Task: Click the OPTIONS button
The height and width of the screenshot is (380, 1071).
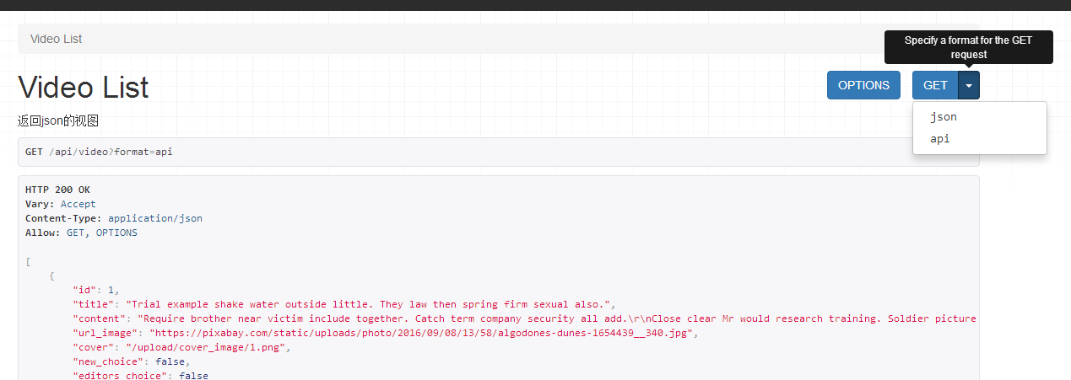Action: (x=863, y=85)
